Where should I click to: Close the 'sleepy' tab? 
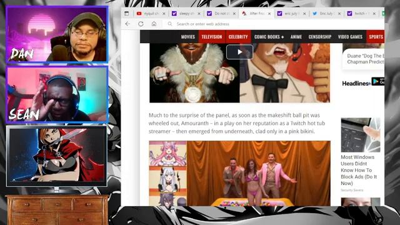199,14
